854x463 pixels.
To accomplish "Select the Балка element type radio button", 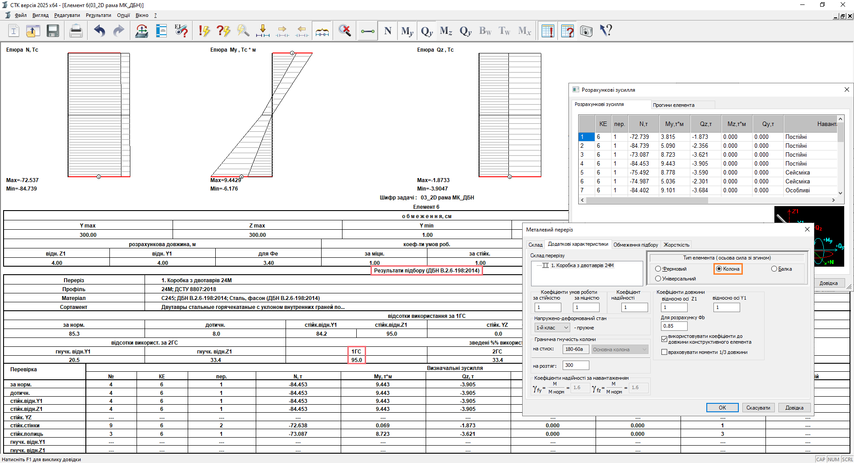I will (774, 269).
